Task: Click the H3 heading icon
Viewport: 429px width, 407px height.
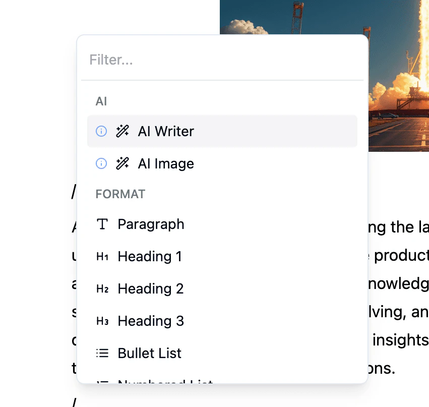Action: point(102,321)
